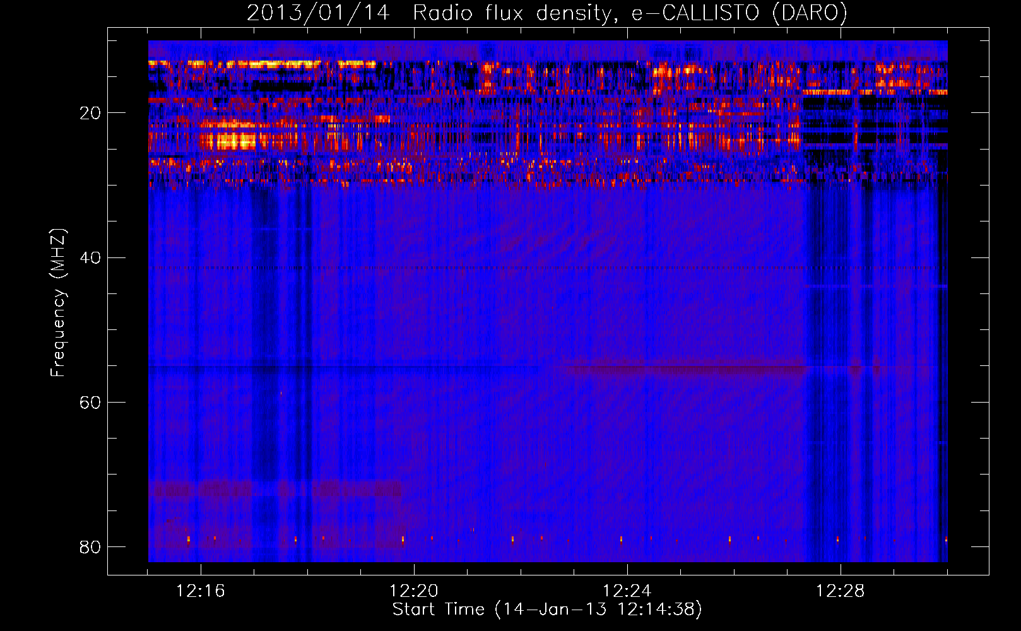
Task: Click the 40 frequency tick label
Action: (x=90, y=258)
